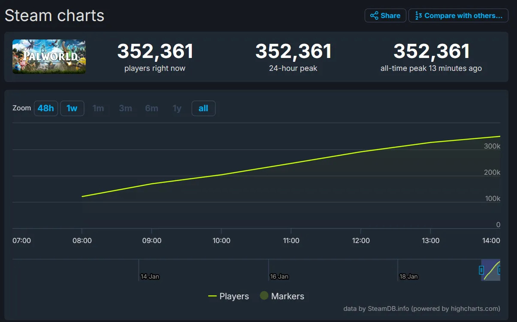Image resolution: width=517 pixels, height=322 pixels.
Task: Set chart zoom to 48h
Action: [46, 108]
